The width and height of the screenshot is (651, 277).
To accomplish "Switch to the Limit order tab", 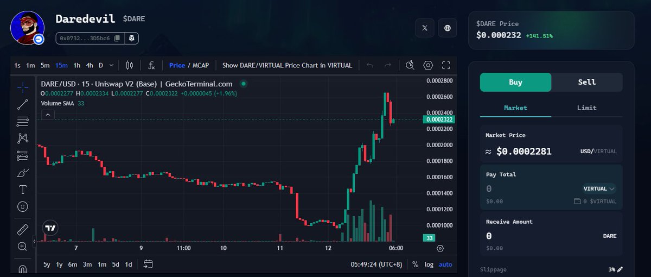I will coord(587,108).
